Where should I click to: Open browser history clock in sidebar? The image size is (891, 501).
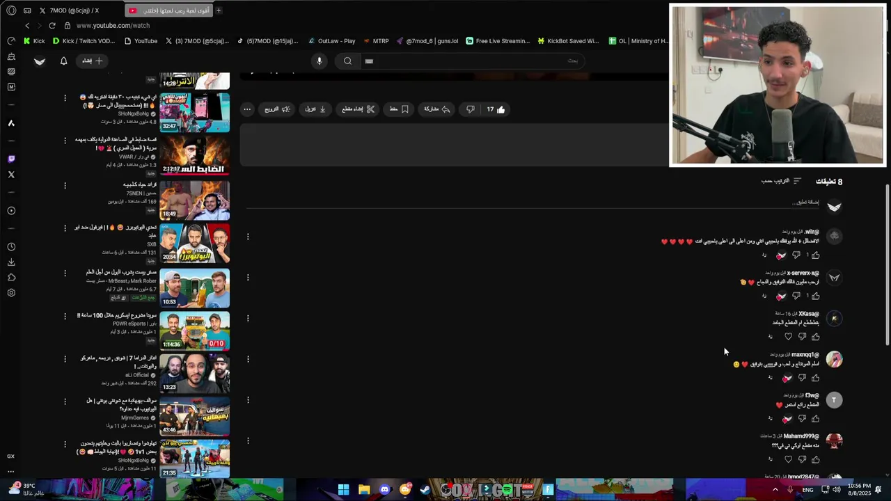click(x=11, y=247)
